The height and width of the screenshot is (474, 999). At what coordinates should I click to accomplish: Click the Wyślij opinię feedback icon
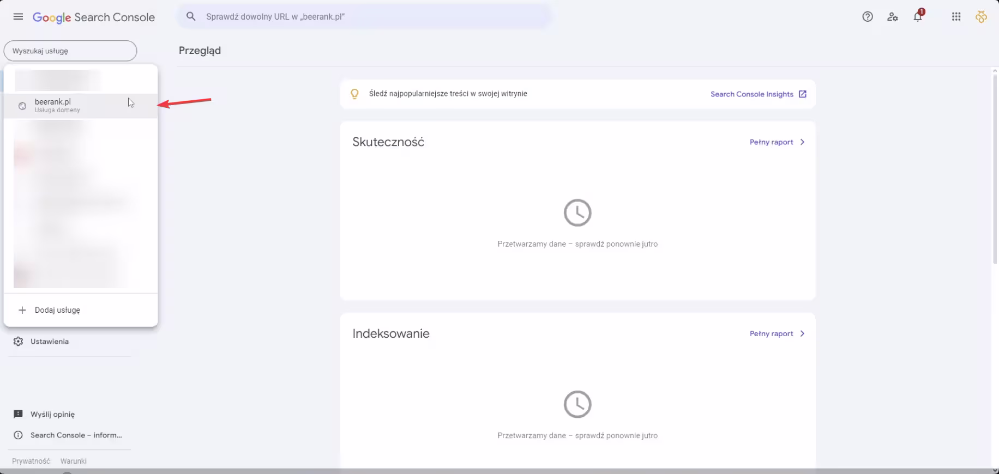point(18,414)
